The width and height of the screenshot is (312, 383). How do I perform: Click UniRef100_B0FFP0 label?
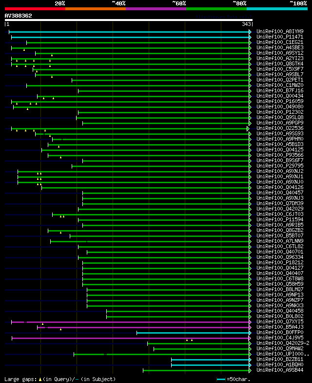[280, 332]
